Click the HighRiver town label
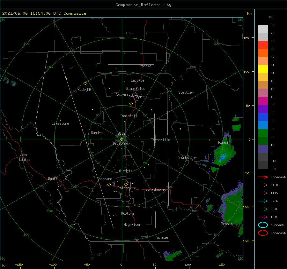 click(x=132, y=225)
